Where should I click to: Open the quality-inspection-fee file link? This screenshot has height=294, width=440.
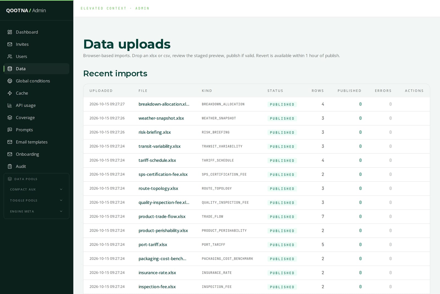pos(164,203)
